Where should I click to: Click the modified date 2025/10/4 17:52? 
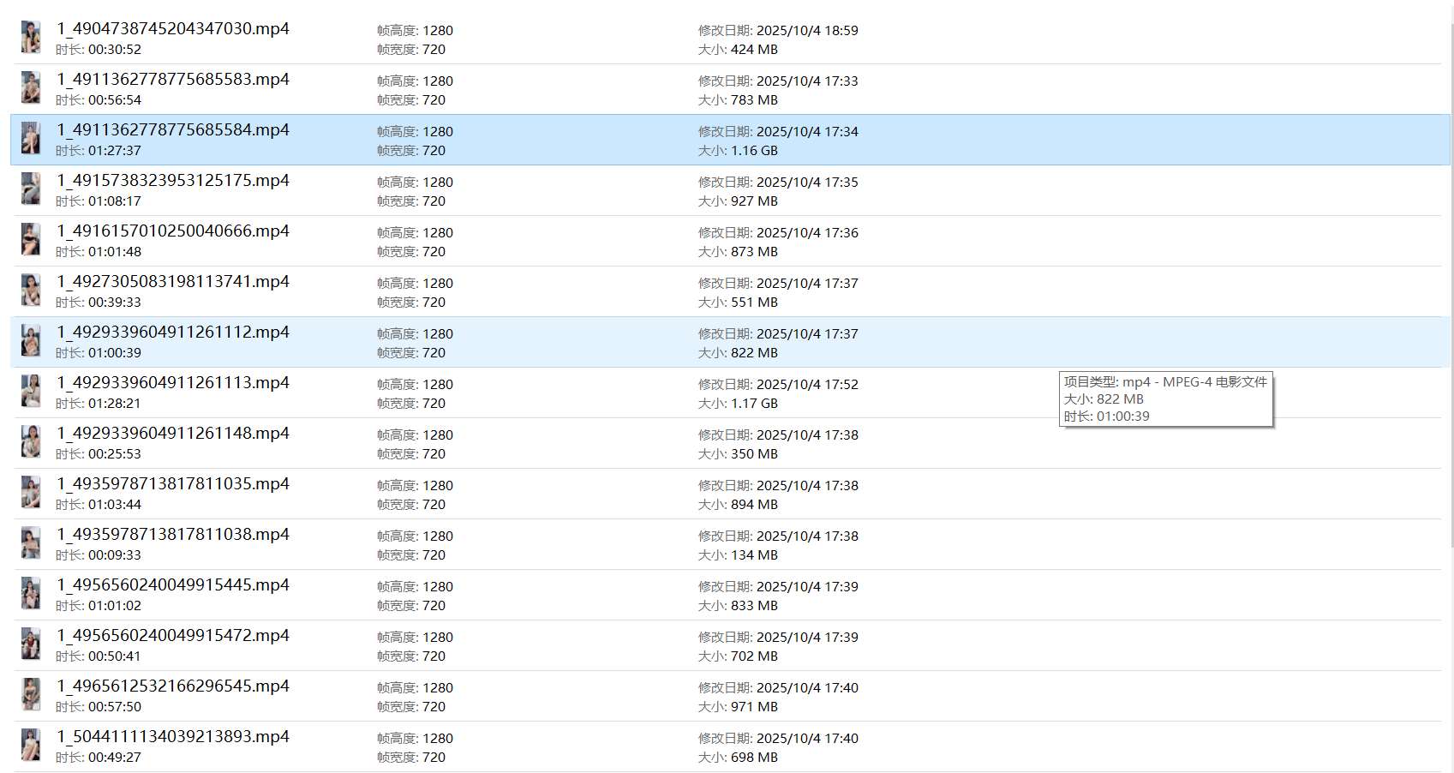(806, 385)
